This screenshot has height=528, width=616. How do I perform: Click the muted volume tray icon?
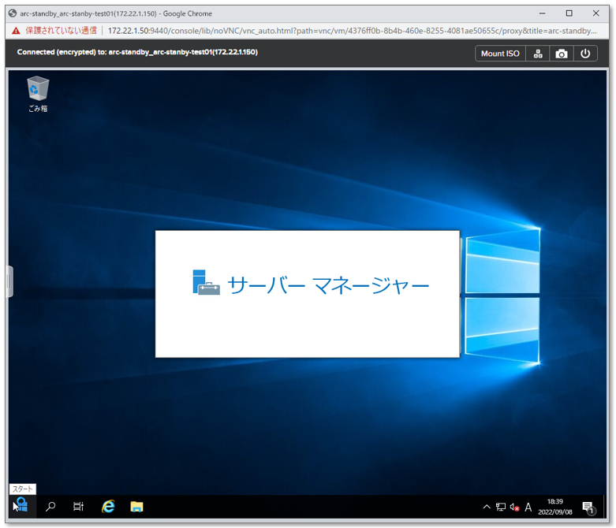tap(514, 508)
